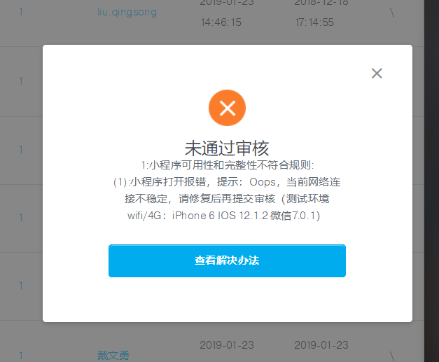
Task: Open the 戴文勇 user link
Action: click(113, 355)
